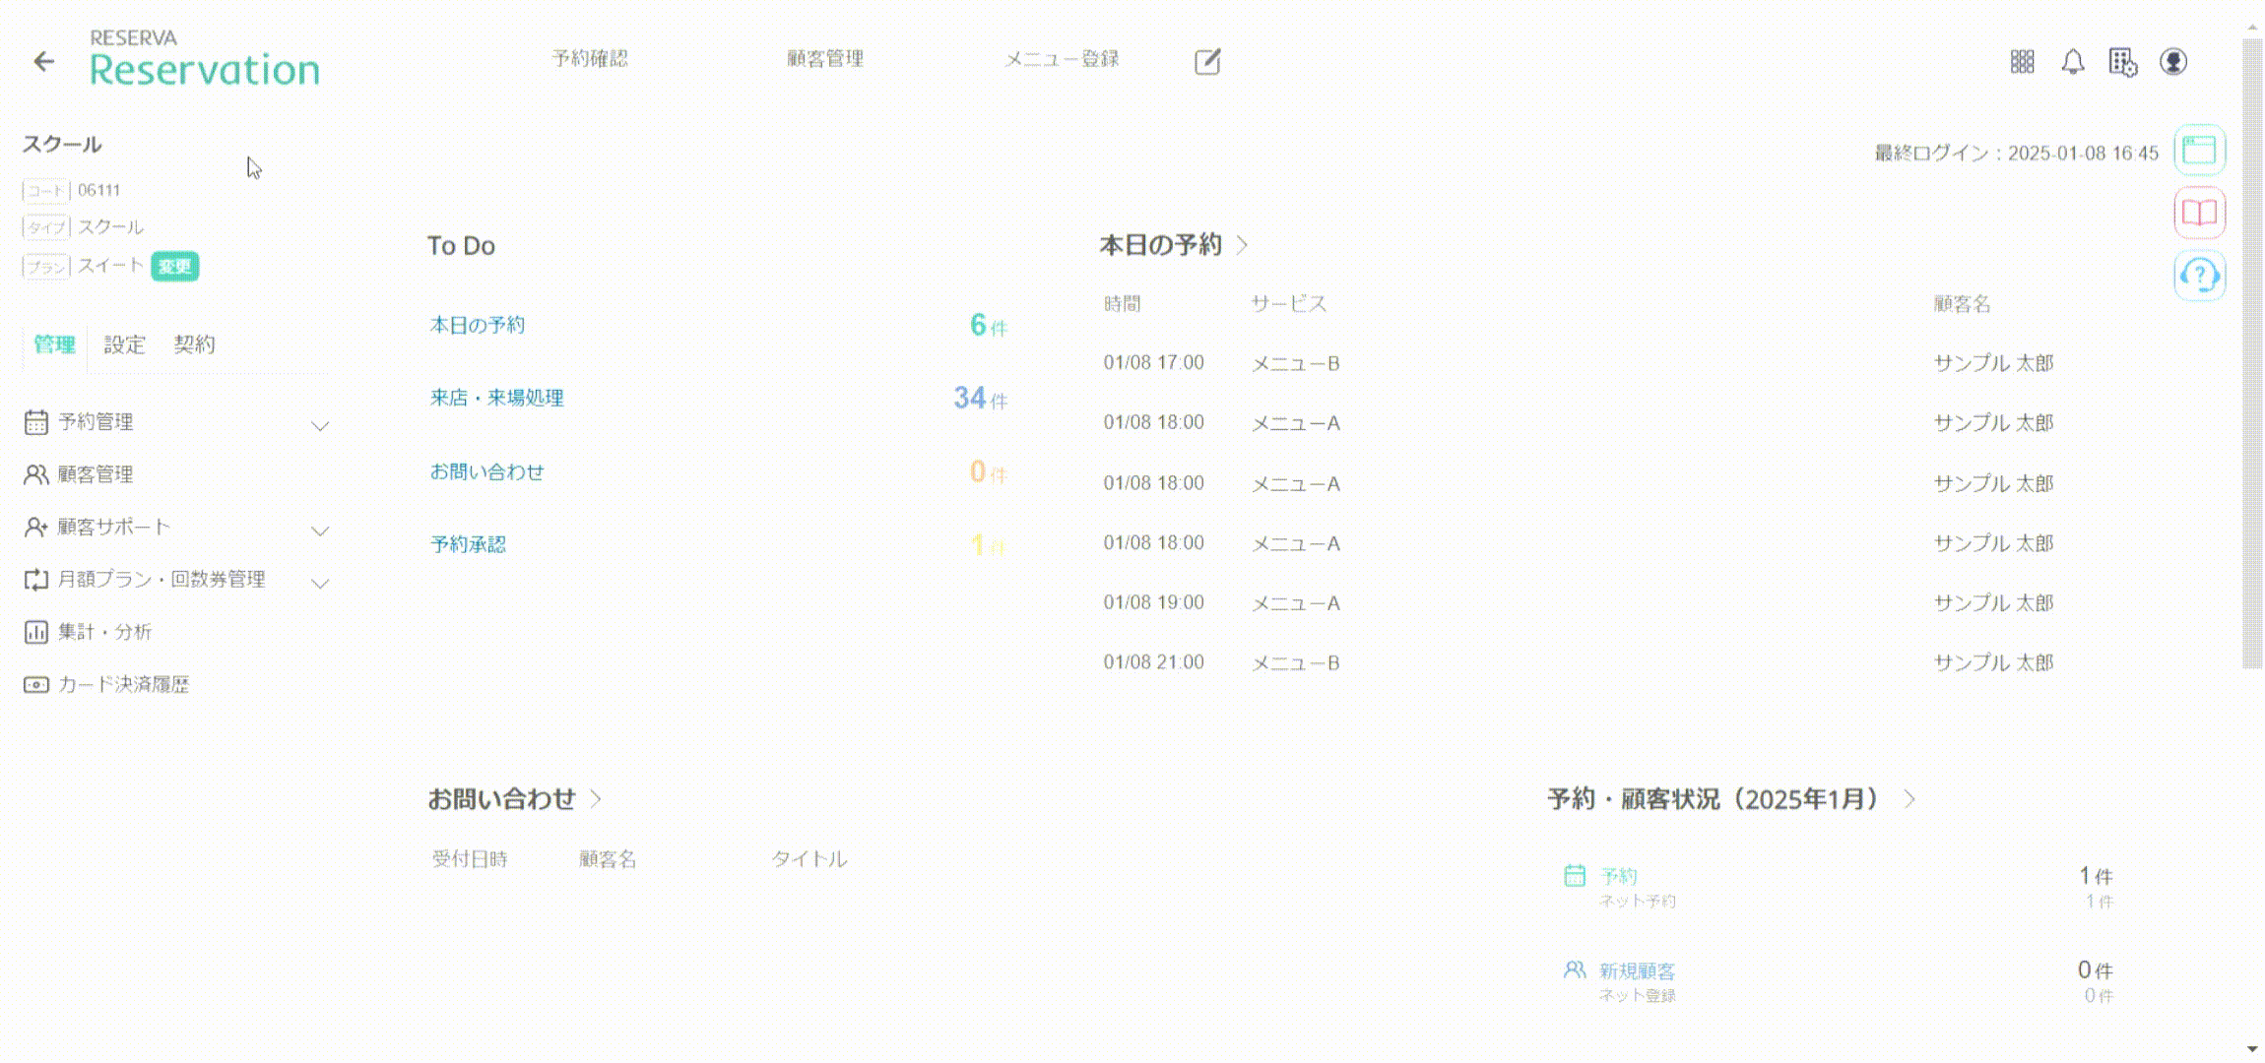Image resolution: width=2265 pixels, height=1063 pixels.
Task: Open the 予約承認 To Do link
Action: pos(468,544)
